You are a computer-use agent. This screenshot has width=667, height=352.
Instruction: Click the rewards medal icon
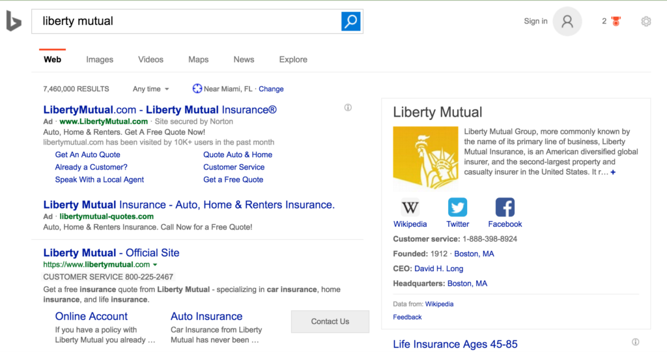click(x=616, y=22)
